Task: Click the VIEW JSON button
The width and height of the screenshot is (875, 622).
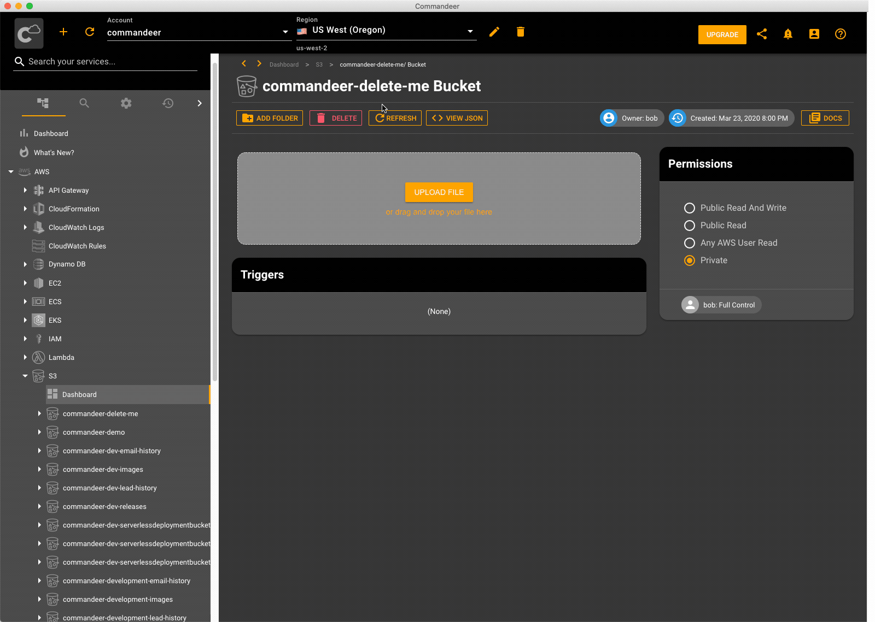Action: 457,118
